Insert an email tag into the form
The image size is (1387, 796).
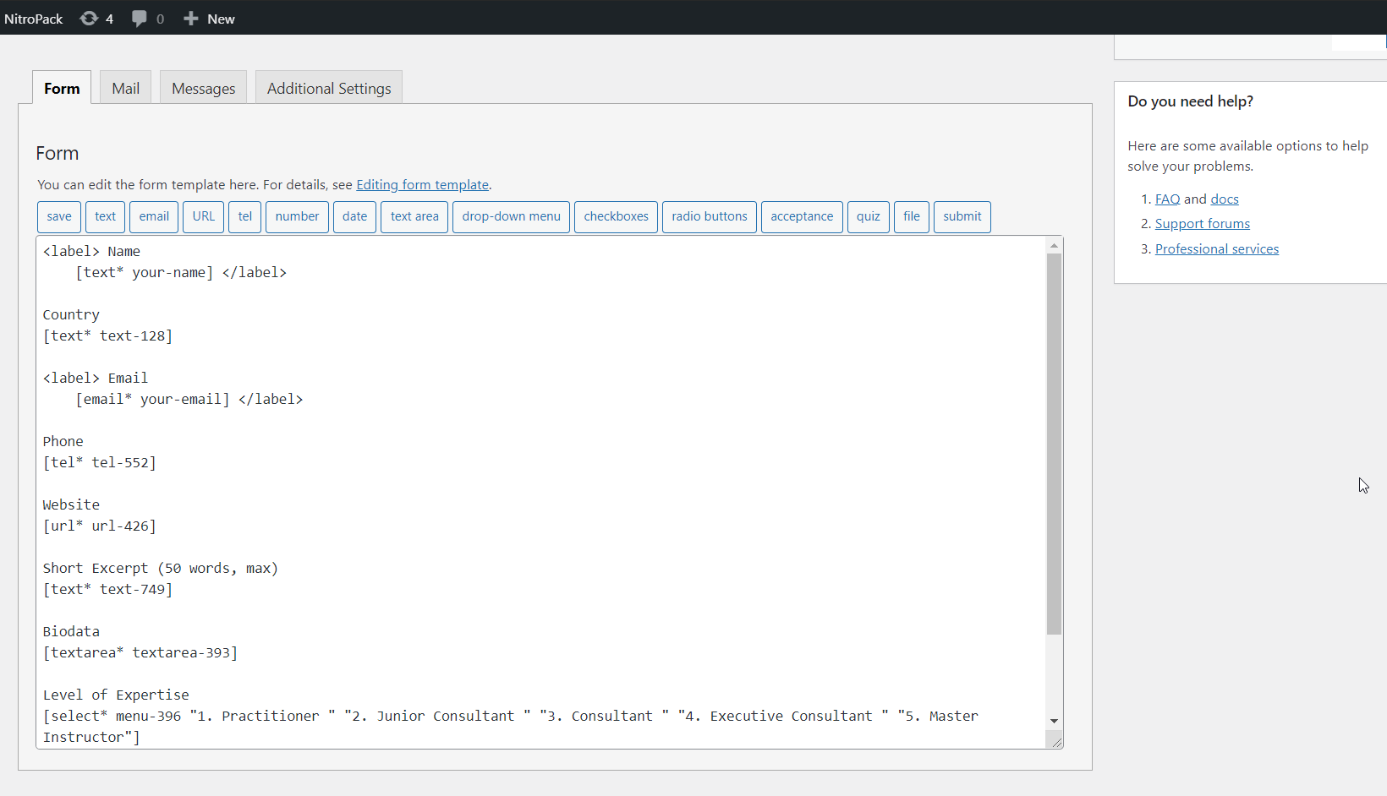point(153,216)
